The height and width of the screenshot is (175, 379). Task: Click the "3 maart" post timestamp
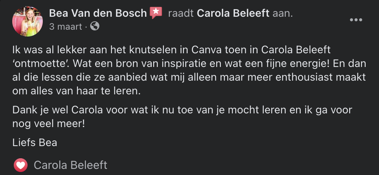(x=65, y=26)
